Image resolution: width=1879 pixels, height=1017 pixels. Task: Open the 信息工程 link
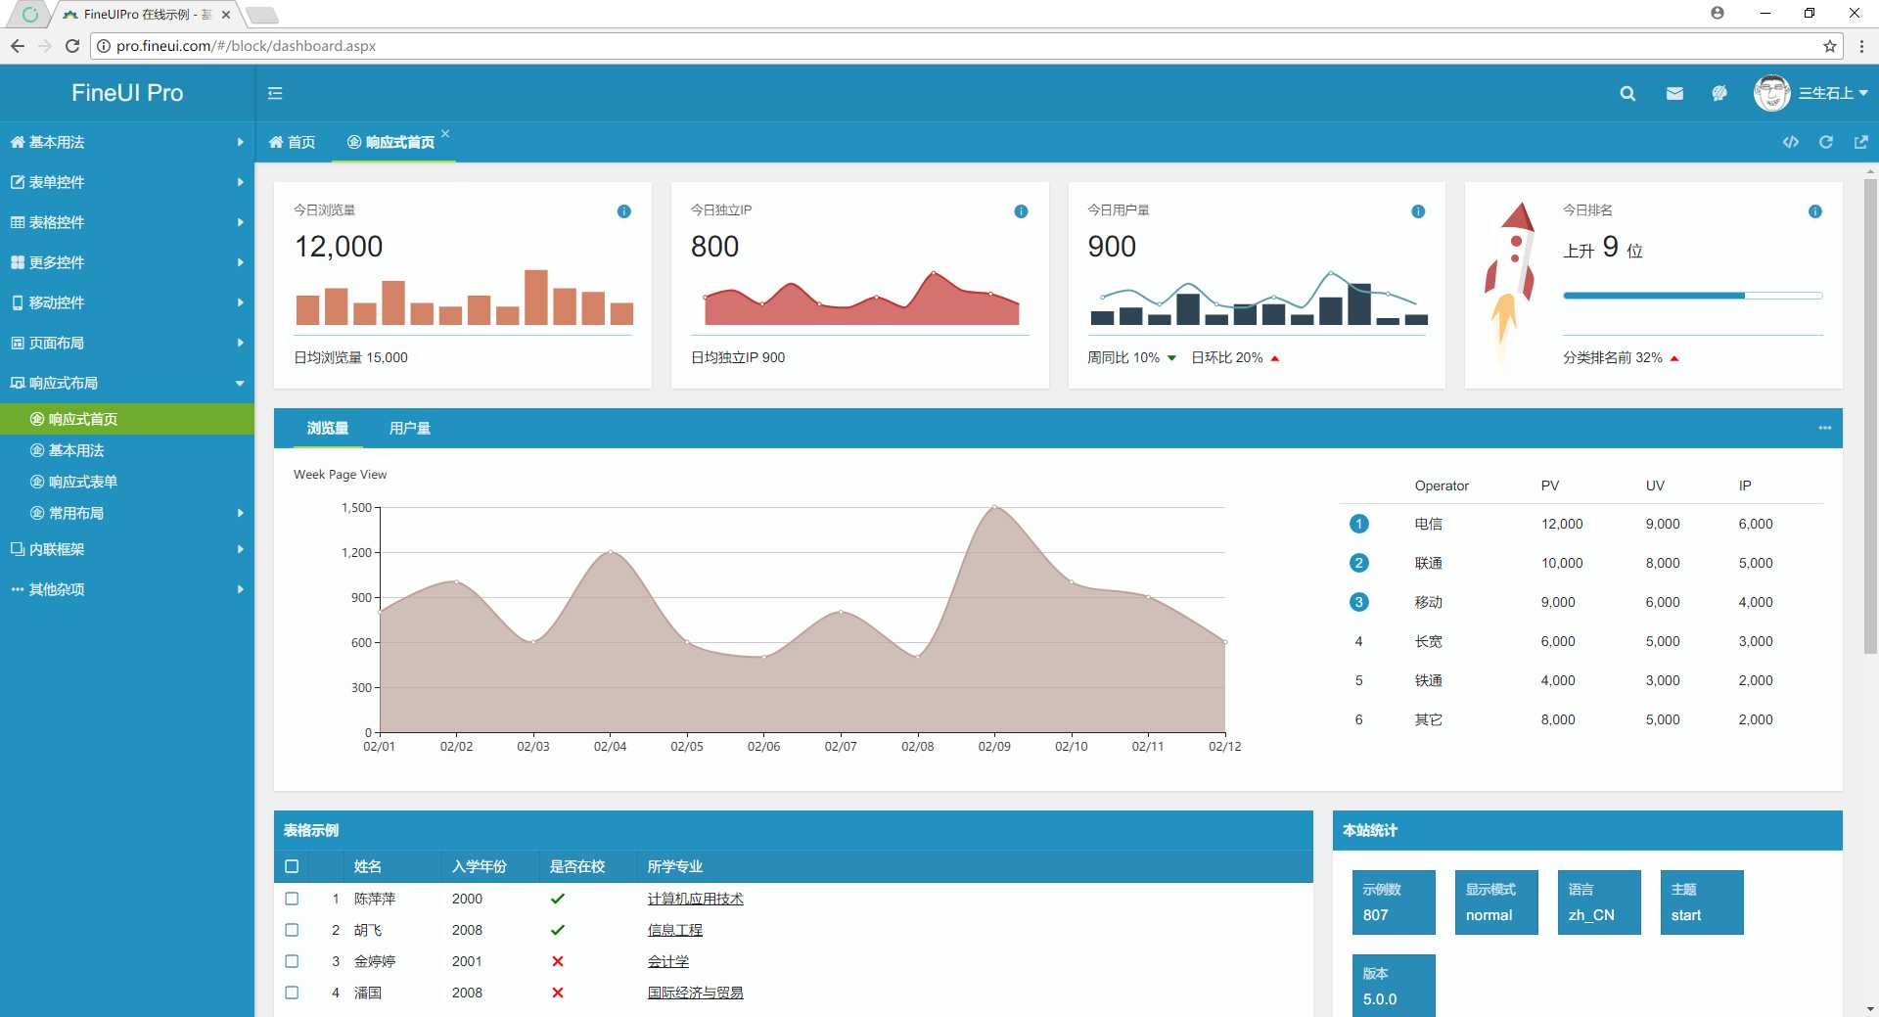coord(674,930)
